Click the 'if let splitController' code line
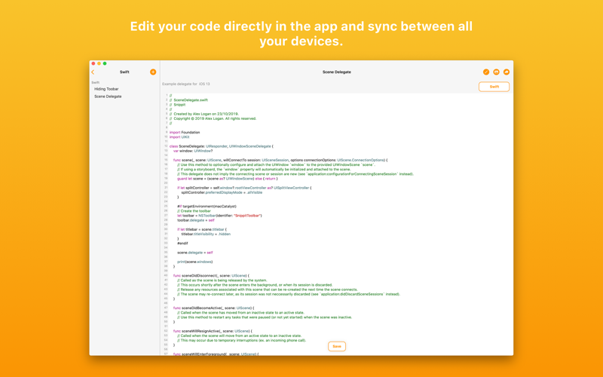603x377 pixels. (244, 188)
